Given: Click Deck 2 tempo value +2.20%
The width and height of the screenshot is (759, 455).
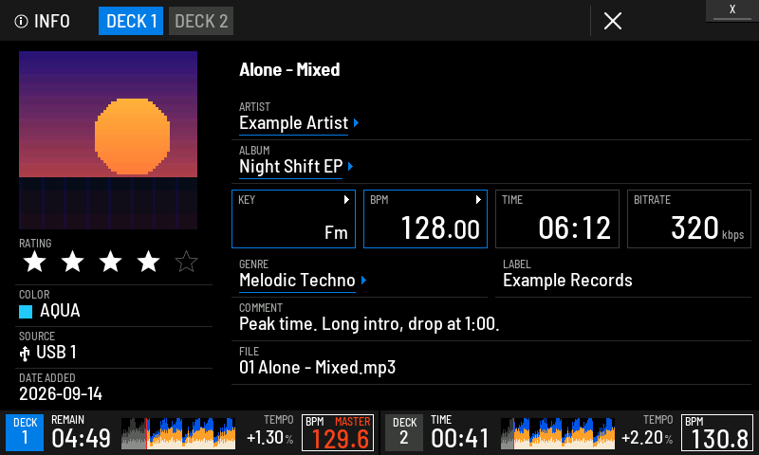Looking at the screenshot, I should (647, 438).
